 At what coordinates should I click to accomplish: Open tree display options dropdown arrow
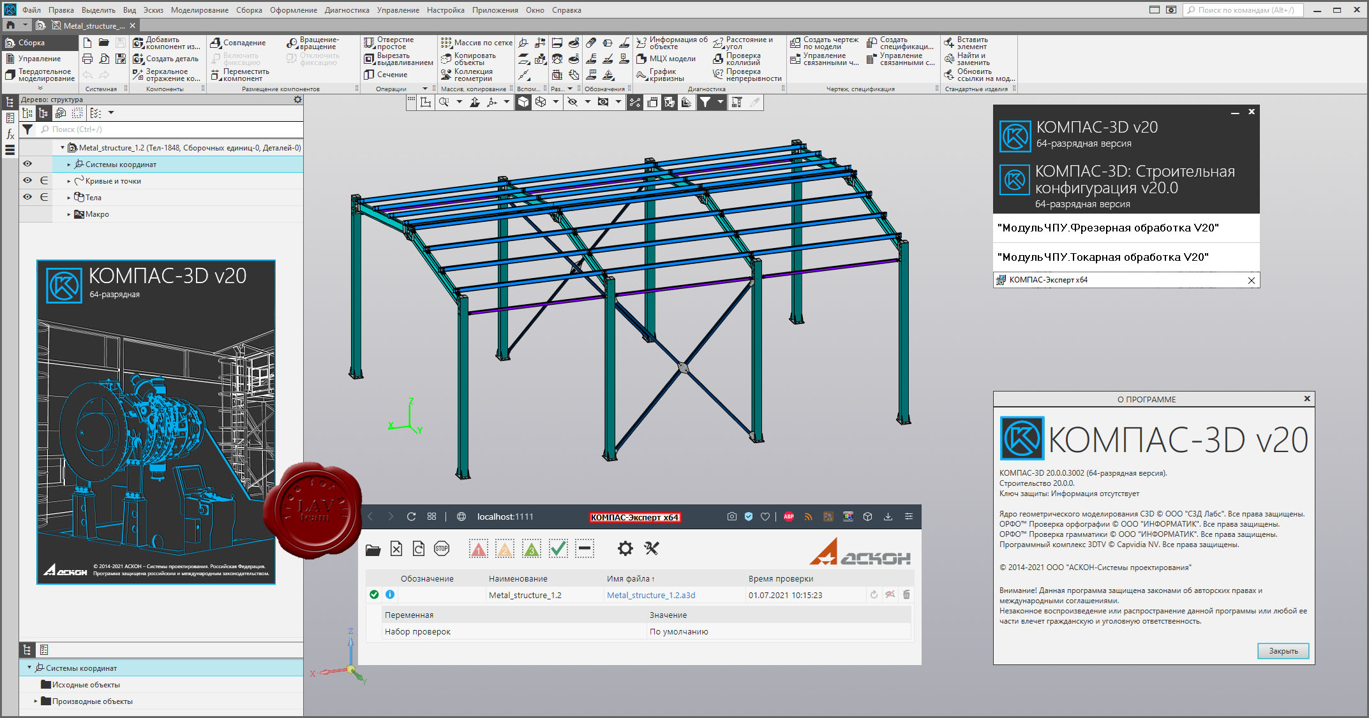click(x=111, y=113)
